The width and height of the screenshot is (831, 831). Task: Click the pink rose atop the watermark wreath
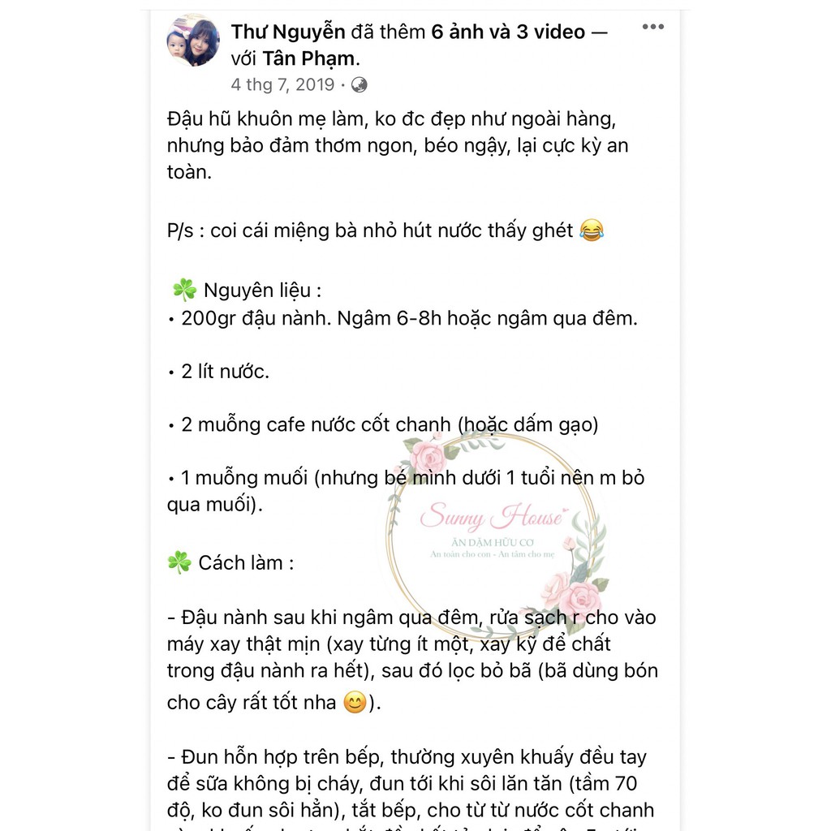click(x=428, y=456)
